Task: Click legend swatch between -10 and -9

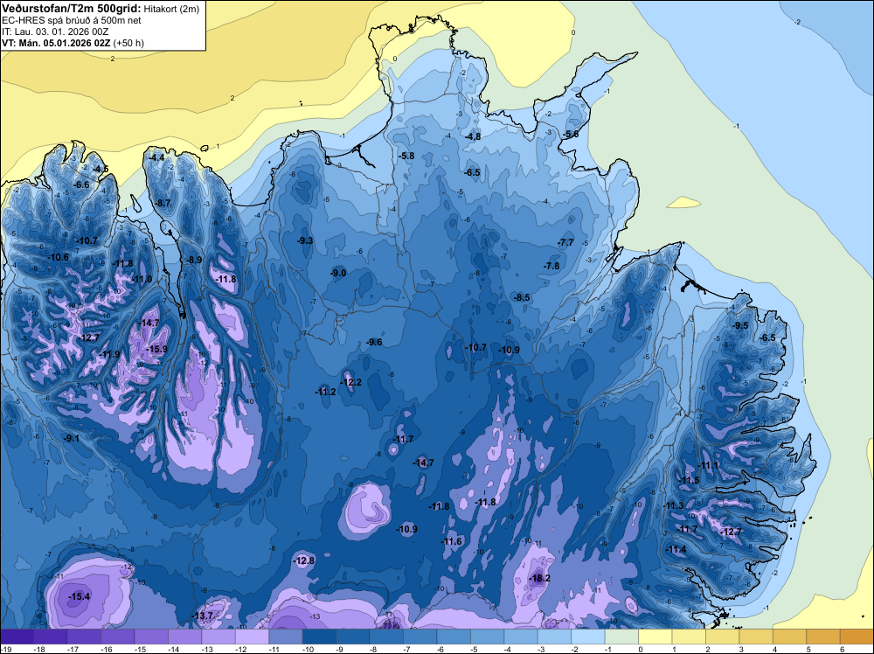Action: [x=319, y=636]
